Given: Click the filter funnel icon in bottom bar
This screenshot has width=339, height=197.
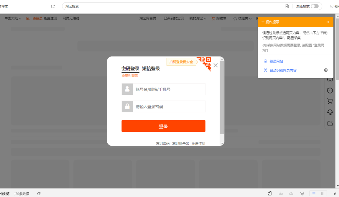Looking at the screenshot, I should 302,194.
